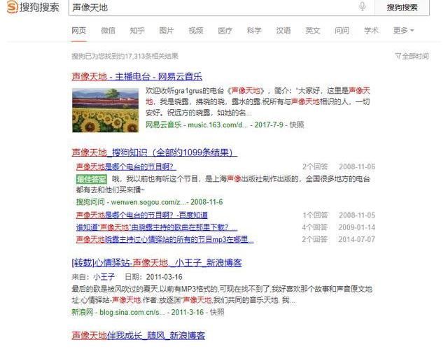
Task: Open 谁知道声像天地由晓露主持的歌曲 link
Action: click(x=157, y=227)
